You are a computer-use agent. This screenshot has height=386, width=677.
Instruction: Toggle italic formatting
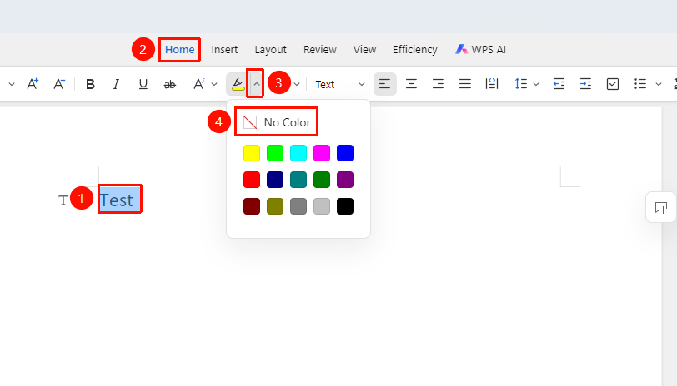116,84
